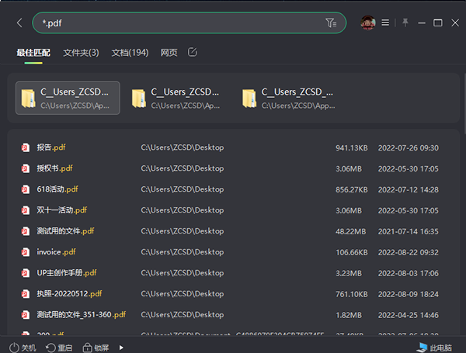Open the third C__Users_ZCSD folder result

coord(287,98)
